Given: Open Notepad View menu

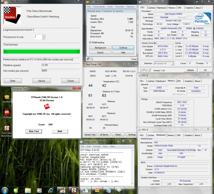Looking at the screenshot, I should click(105, 146).
